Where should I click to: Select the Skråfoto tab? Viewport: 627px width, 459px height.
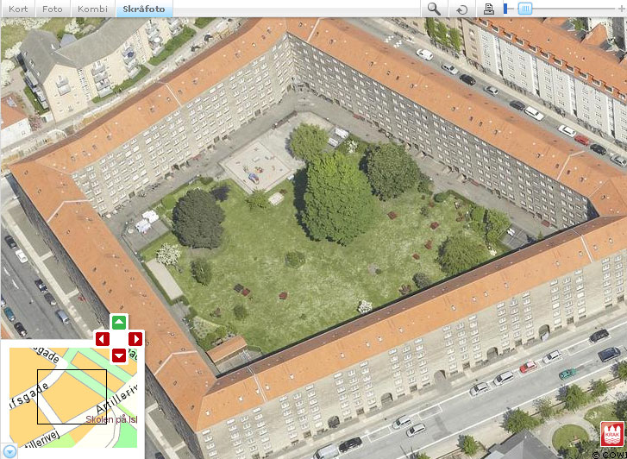(143, 9)
